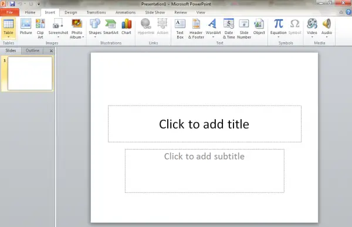
Task: Expand the WordArt styles dropdown
Action: 213,37
